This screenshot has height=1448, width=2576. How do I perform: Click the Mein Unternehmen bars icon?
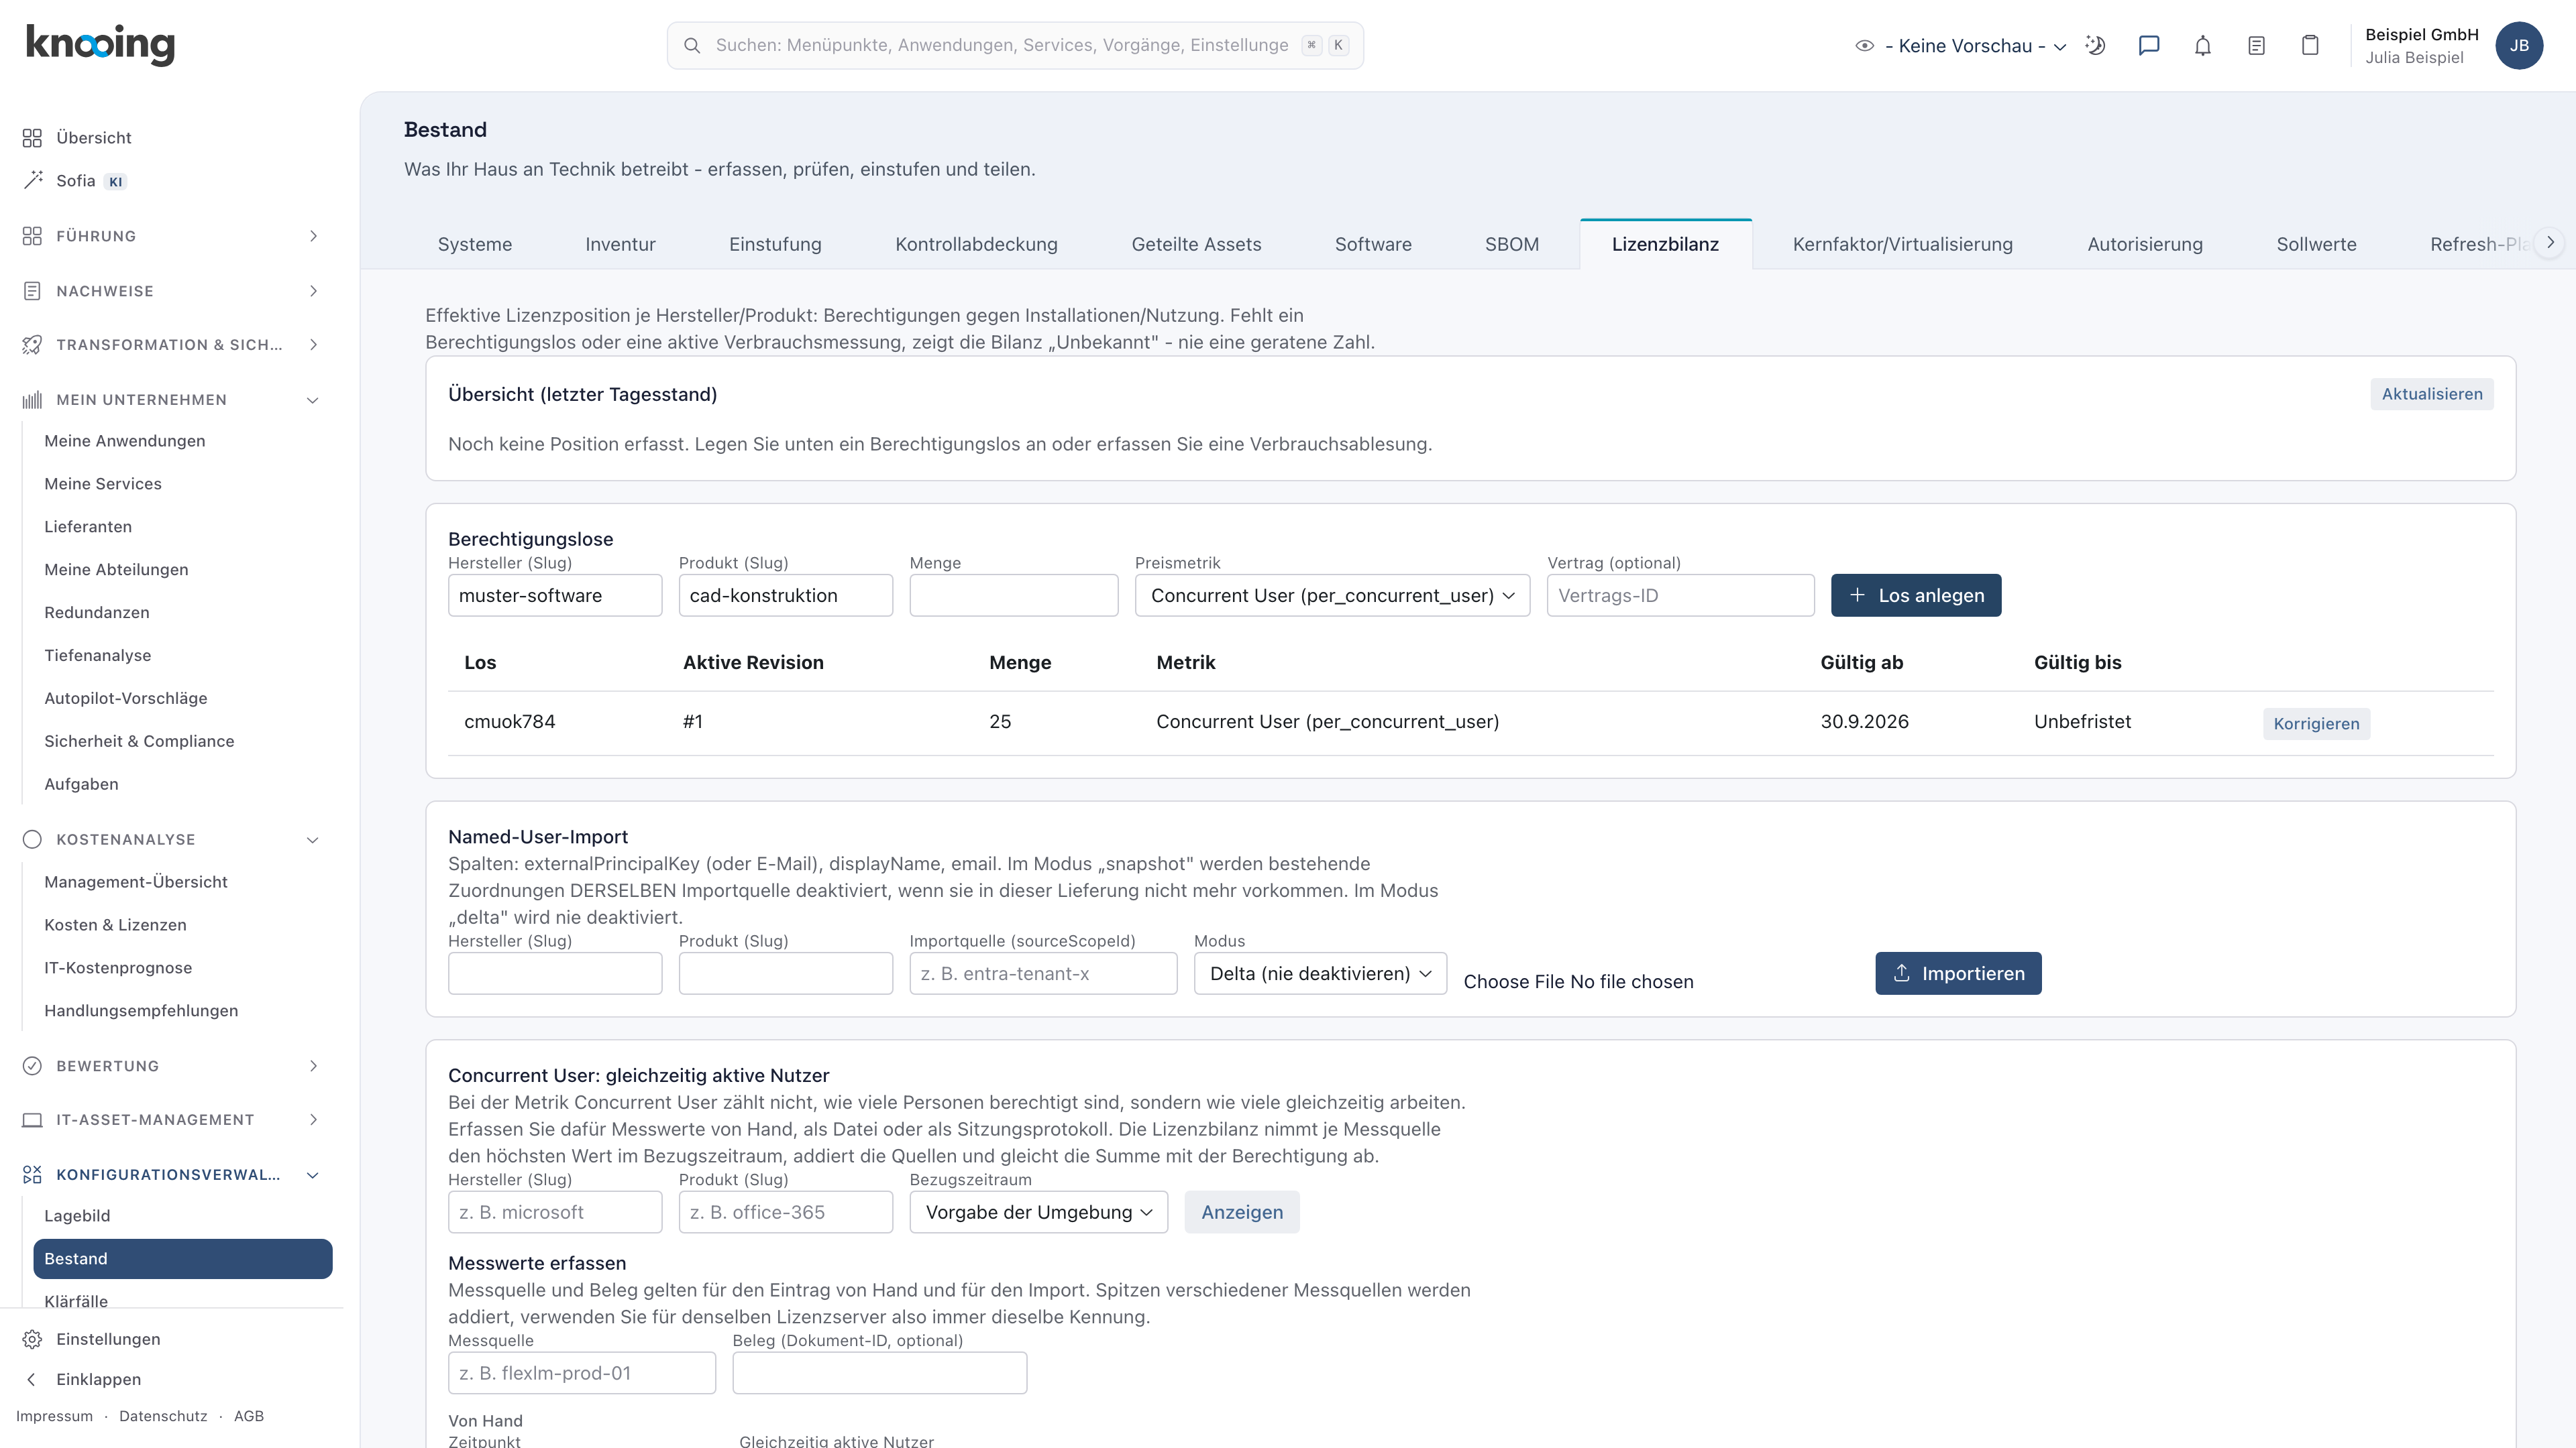[x=32, y=400]
